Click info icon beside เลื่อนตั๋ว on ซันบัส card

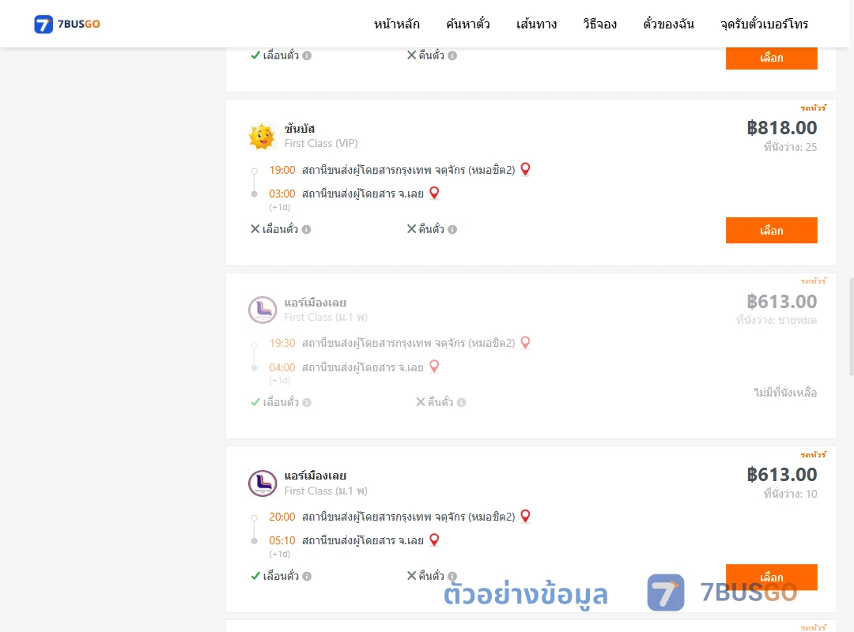click(x=306, y=229)
